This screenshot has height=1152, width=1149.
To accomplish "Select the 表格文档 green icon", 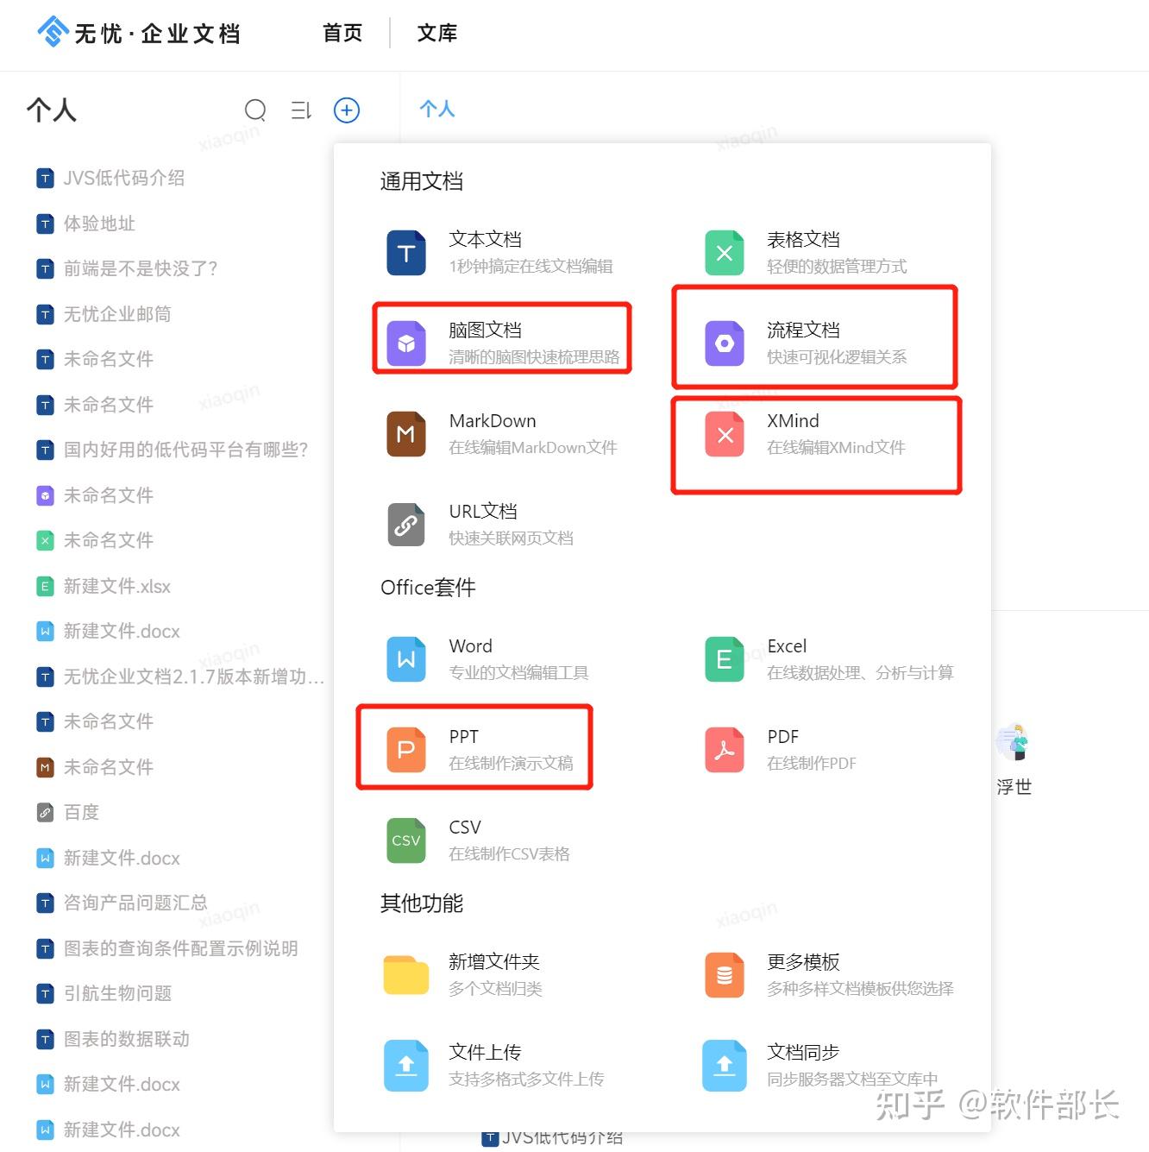I will (725, 253).
